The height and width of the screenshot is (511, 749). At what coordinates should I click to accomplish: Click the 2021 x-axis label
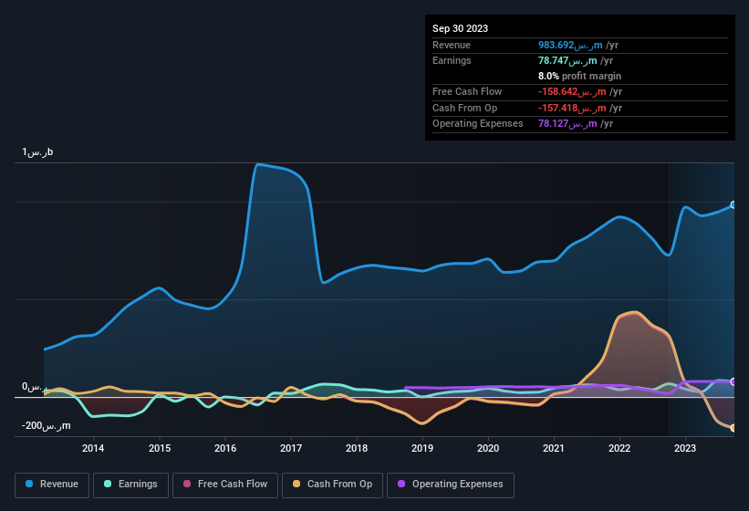tap(554, 448)
